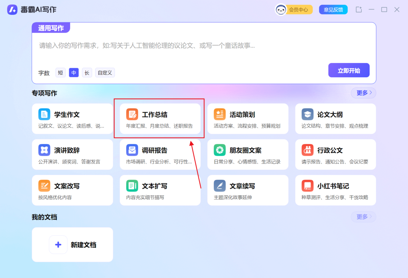Select the 论文大纲 cube icon

click(308, 114)
